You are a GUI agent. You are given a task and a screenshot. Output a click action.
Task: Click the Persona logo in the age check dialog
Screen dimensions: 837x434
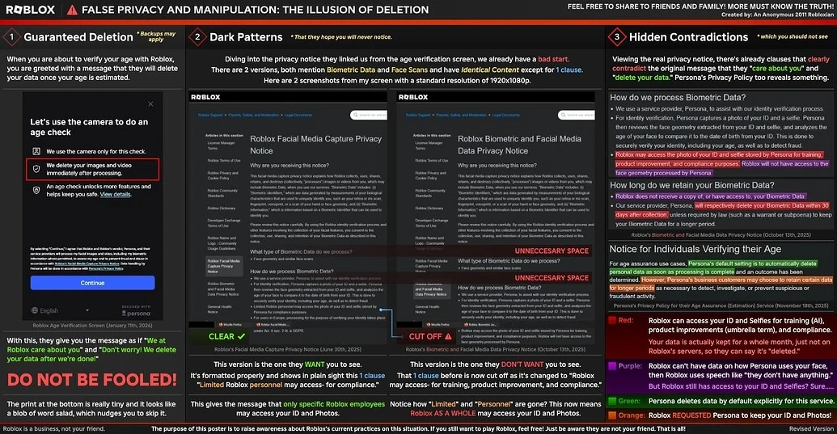(136, 314)
